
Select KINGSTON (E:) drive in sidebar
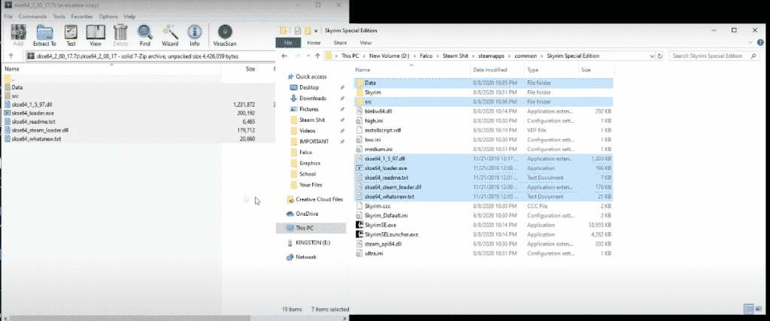pyautogui.click(x=308, y=243)
